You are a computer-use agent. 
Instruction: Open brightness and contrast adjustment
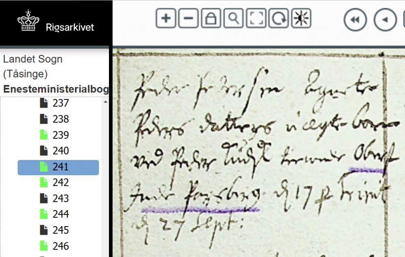click(301, 18)
